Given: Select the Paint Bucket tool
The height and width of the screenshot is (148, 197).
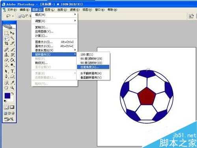Looking at the screenshot, I should pyautogui.click(x=12, y=60).
